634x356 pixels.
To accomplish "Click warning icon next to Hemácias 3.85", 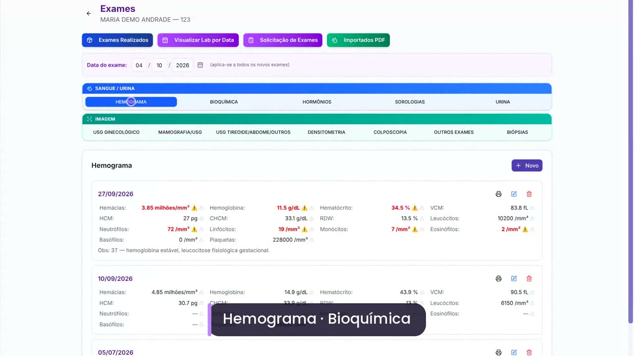I will [194, 208].
